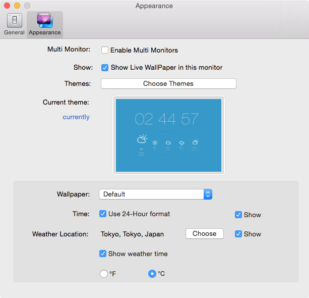
Task: Toggle Show weather time checkbox
Action: (x=103, y=254)
